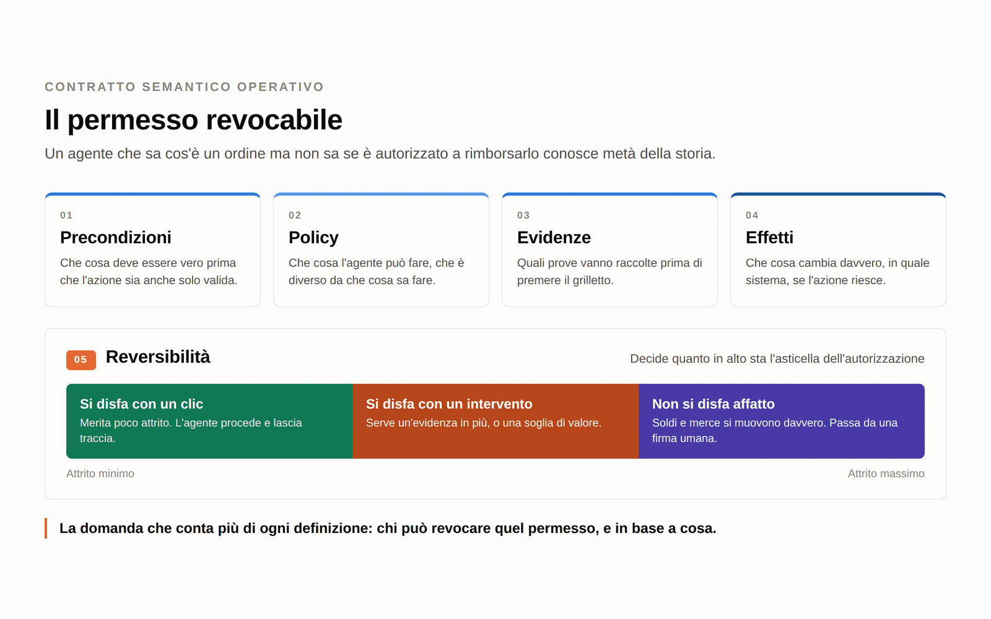
Task: Click the number 01 label
Action: pos(66,215)
